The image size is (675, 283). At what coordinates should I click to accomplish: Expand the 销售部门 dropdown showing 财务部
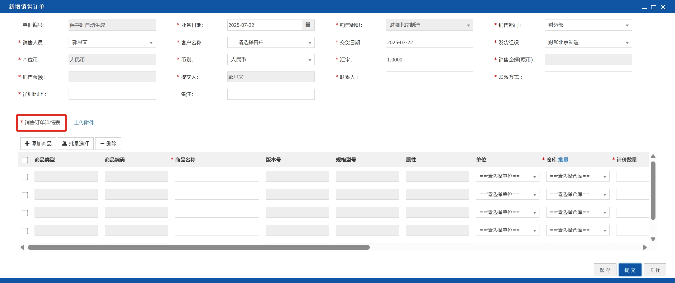(588, 25)
